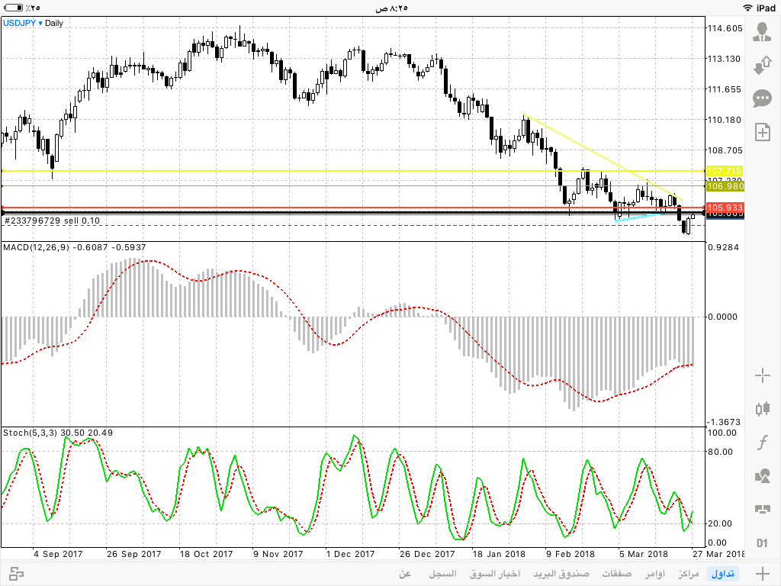Tap the status bar clock
781x586 pixels.
pyautogui.click(x=391, y=8)
